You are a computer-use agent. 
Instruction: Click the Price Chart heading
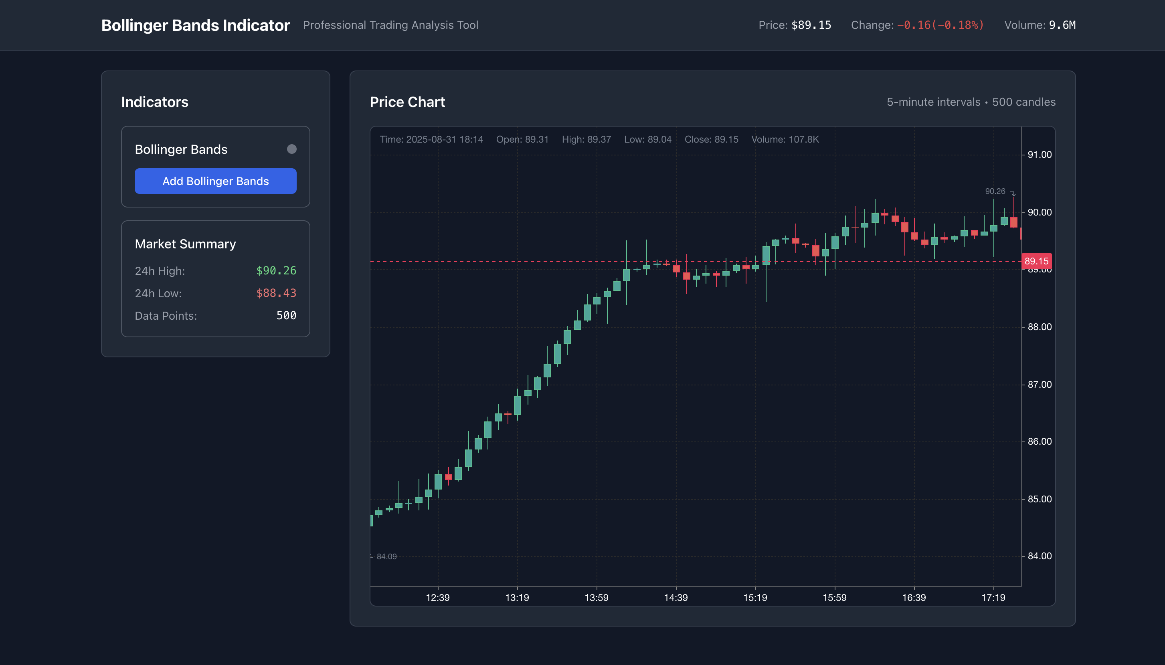click(407, 102)
